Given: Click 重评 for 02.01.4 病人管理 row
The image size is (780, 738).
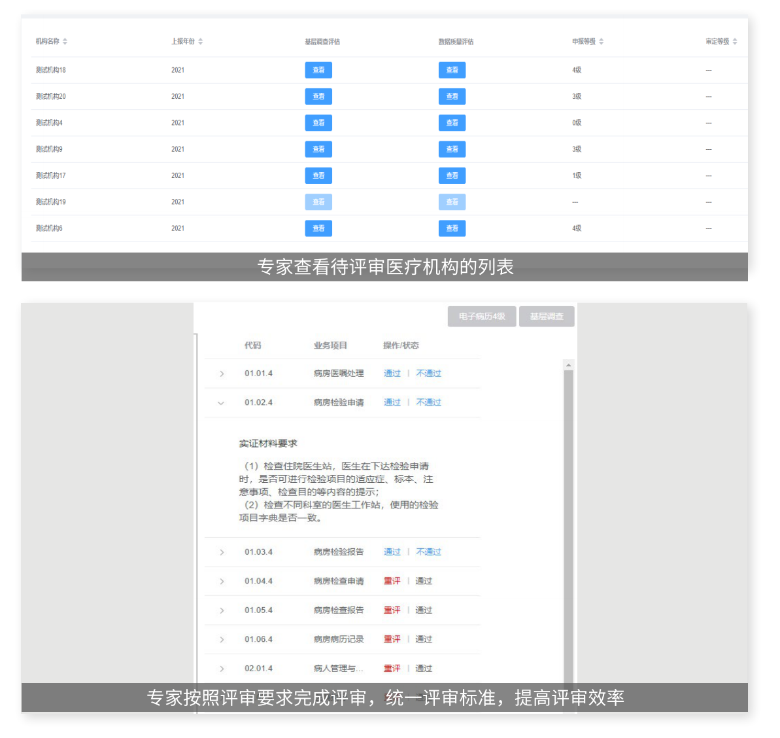Looking at the screenshot, I should click(x=392, y=668).
